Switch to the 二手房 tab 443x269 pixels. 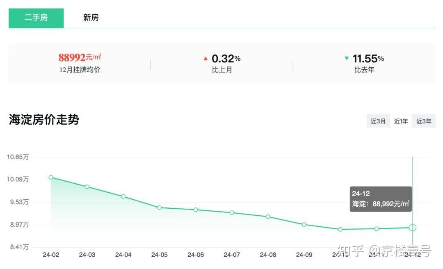pyautogui.click(x=36, y=18)
